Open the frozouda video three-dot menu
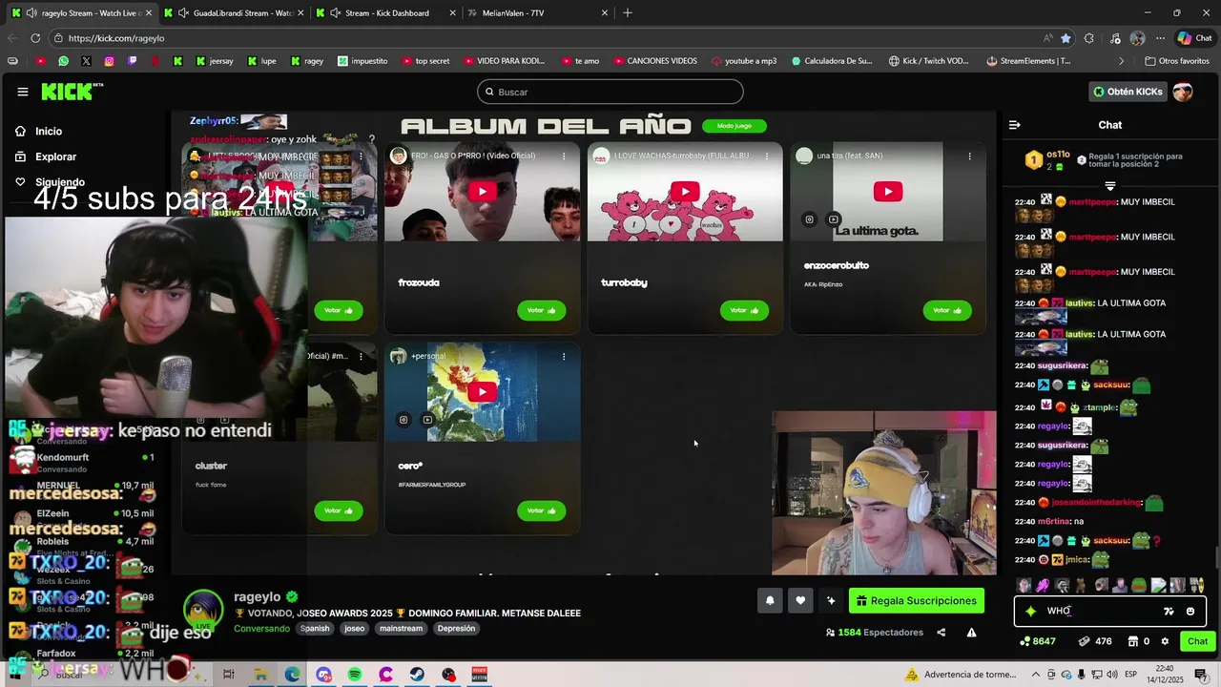Image resolution: width=1221 pixels, height=687 pixels. tap(564, 156)
